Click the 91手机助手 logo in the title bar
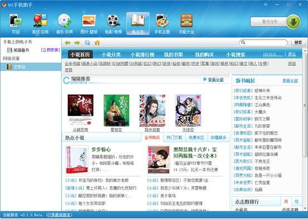Viewport: 308px width, 219px height. click(x=4, y=4)
